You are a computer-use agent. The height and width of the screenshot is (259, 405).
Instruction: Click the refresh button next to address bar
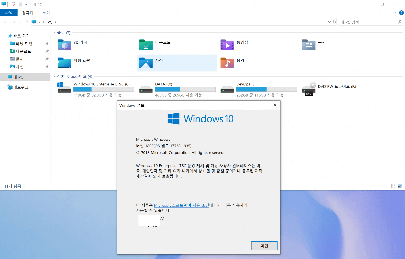click(334, 22)
